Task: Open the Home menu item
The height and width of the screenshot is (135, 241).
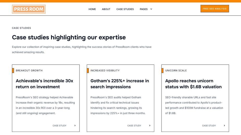Action: click(92, 9)
